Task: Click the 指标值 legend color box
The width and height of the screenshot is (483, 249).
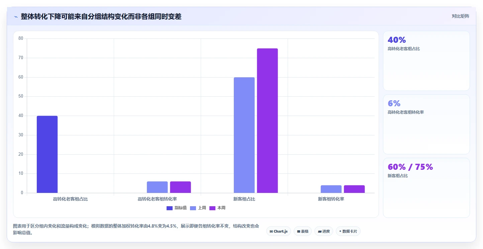Action: (170, 208)
